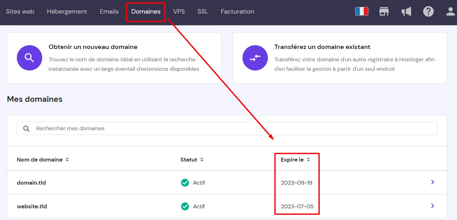Click the purple transfer arrows icon
Screen dimensions: 457x220
[255, 58]
